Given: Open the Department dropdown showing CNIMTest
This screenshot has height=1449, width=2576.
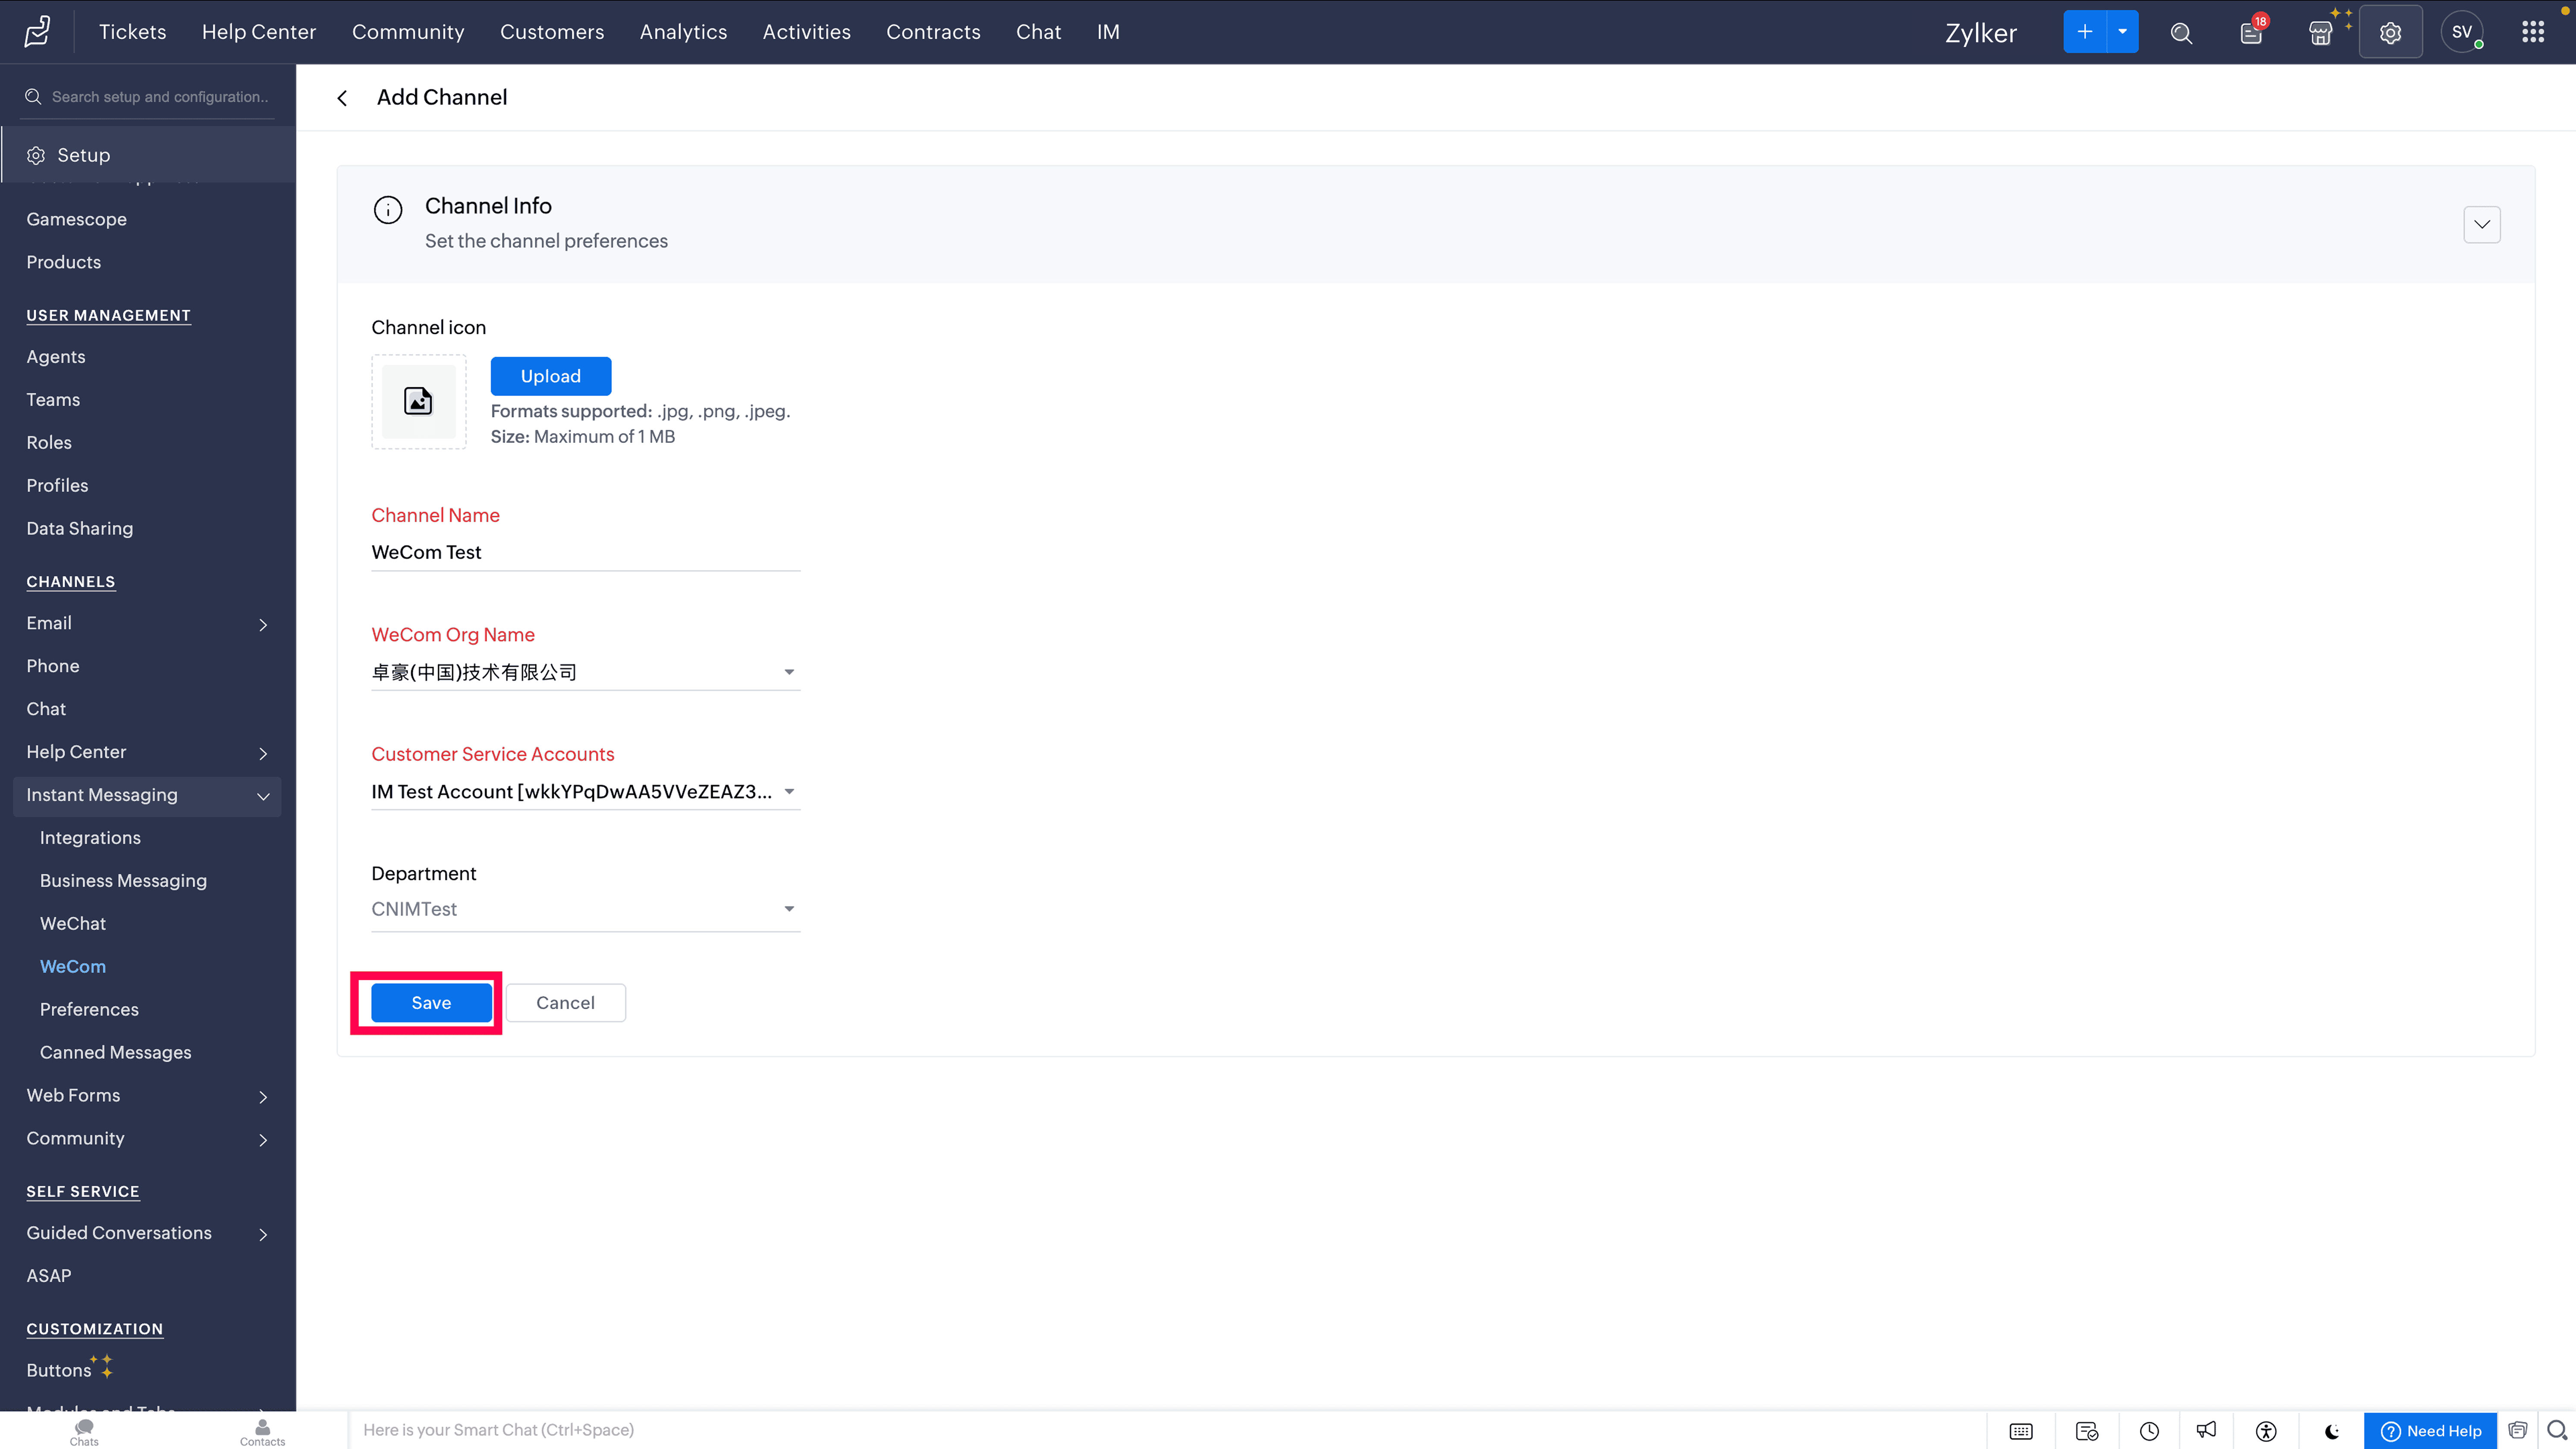Looking at the screenshot, I should pos(585,909).
